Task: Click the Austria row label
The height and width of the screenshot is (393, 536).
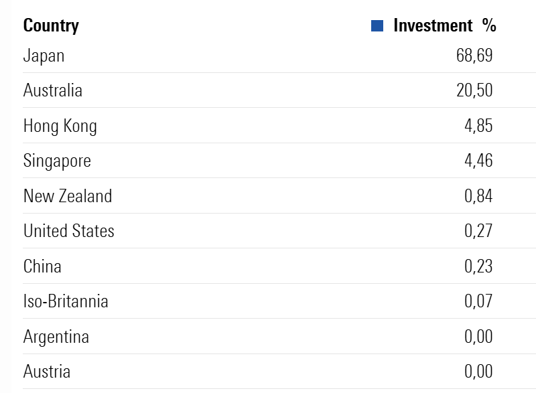Action: click(47, 371)
